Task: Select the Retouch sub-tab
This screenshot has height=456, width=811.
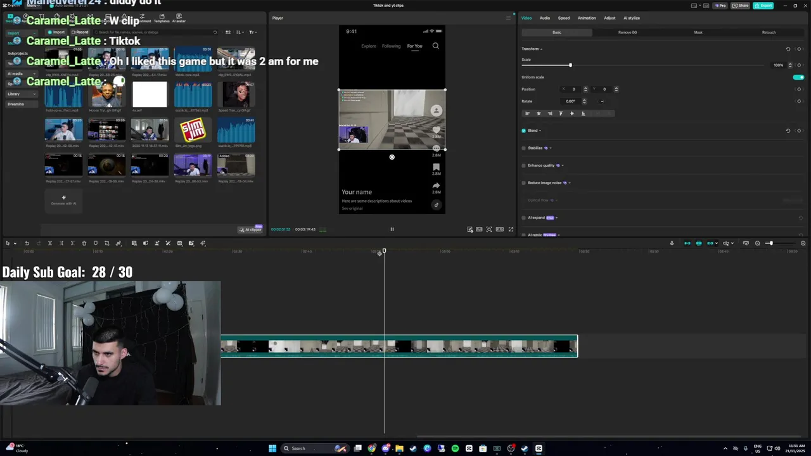Action: click(x=769, y=32)
